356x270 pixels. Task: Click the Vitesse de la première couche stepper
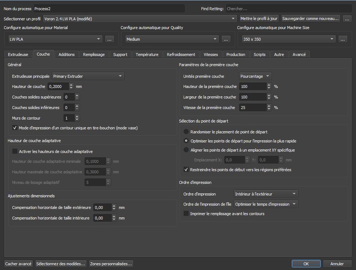tap(269, 107)
